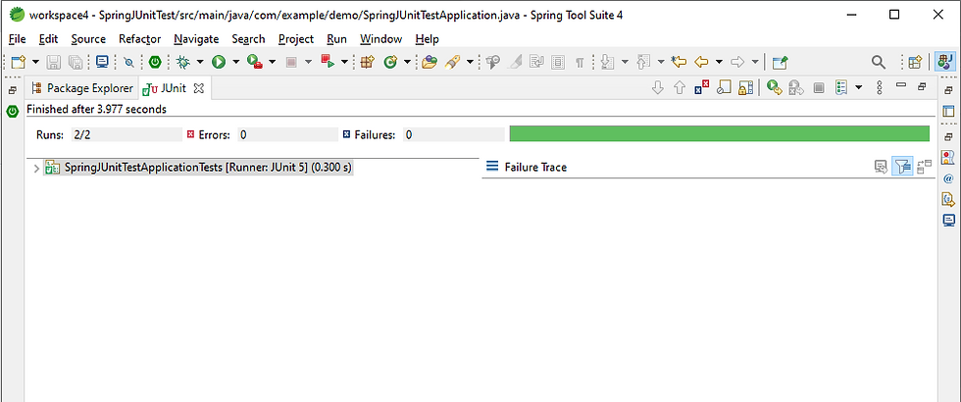
Task: Open the Source menu
Action: point(88,39)
